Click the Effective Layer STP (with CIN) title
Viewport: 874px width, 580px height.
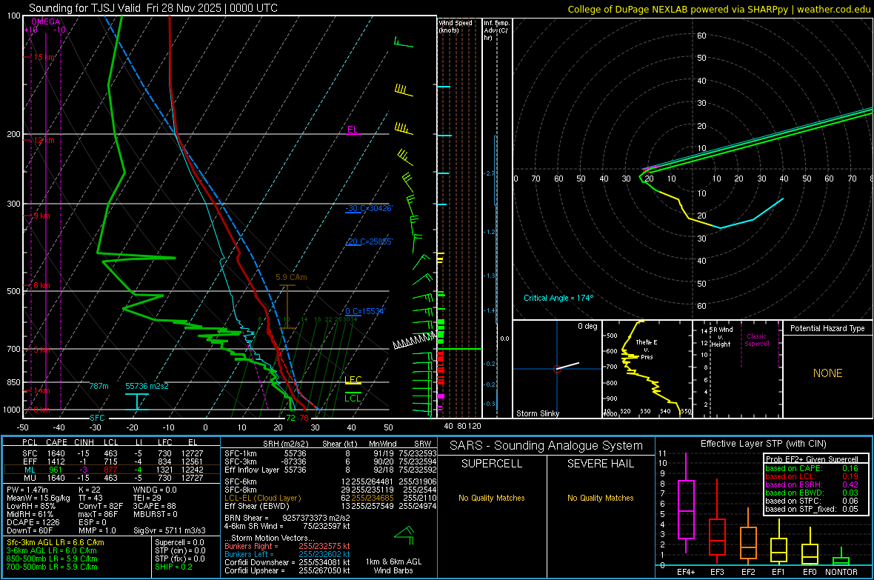click(764, 444)
